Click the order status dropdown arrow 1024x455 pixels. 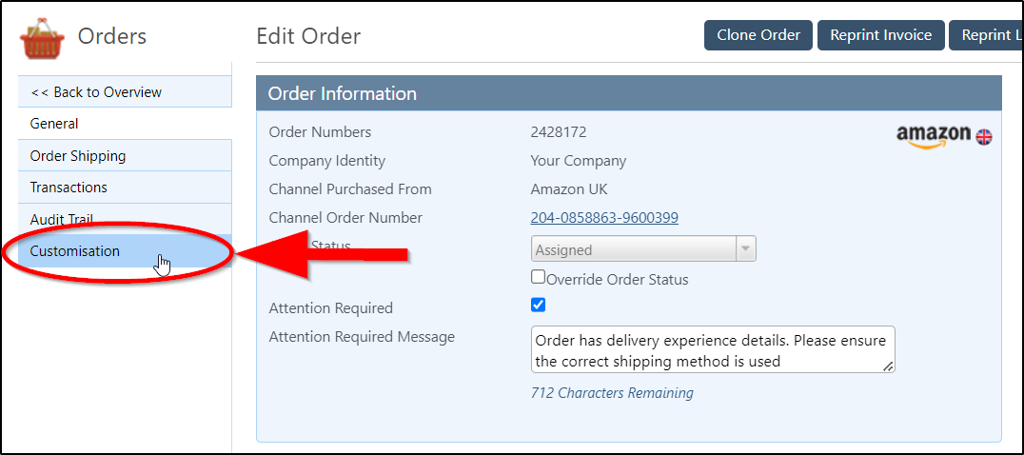(746, 249)
